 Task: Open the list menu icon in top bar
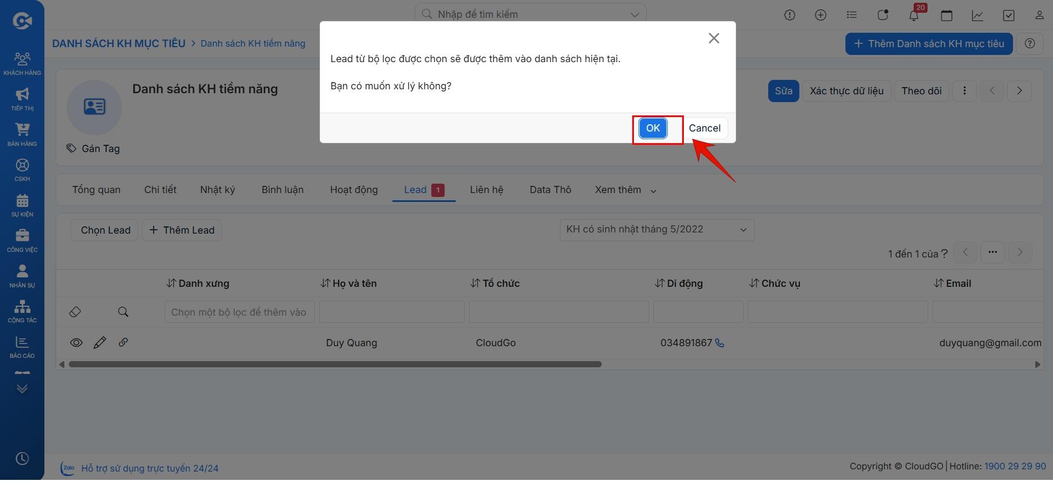[852, 15]
